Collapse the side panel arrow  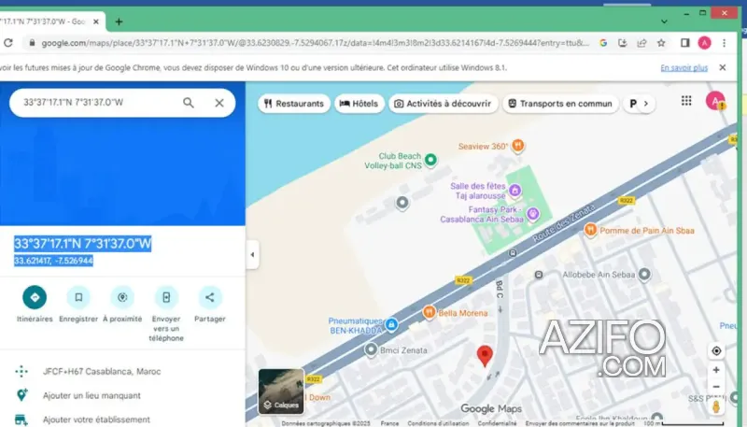point(252,254)
